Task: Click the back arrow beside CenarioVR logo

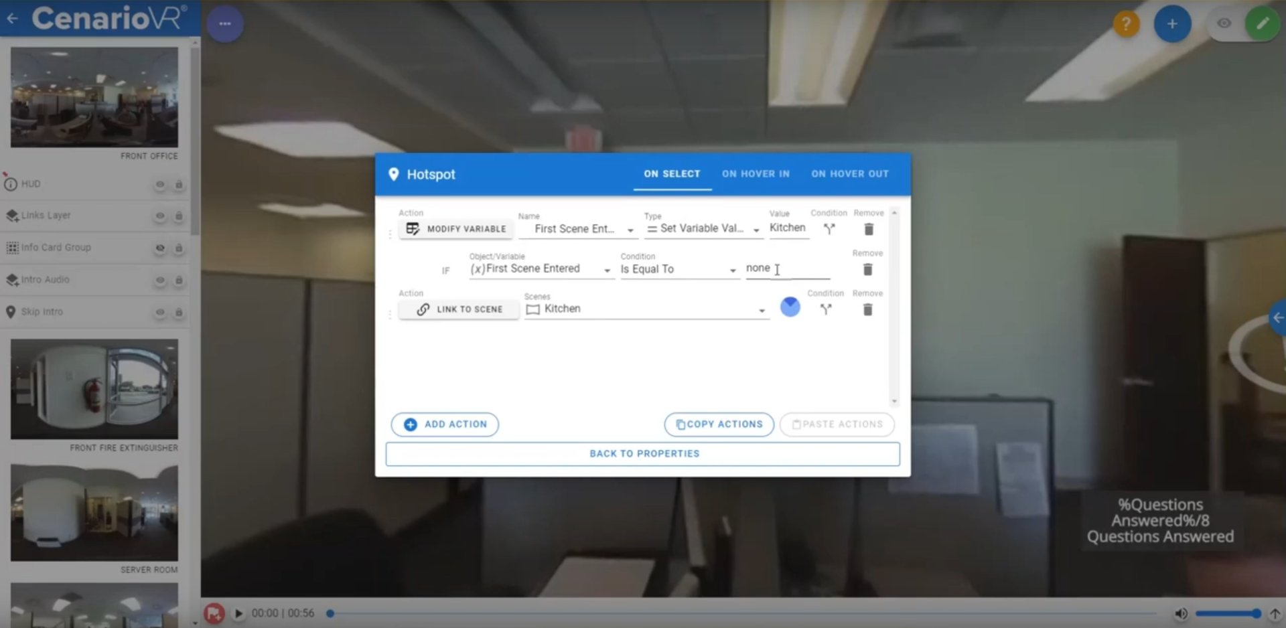Action: pos(13,18)
